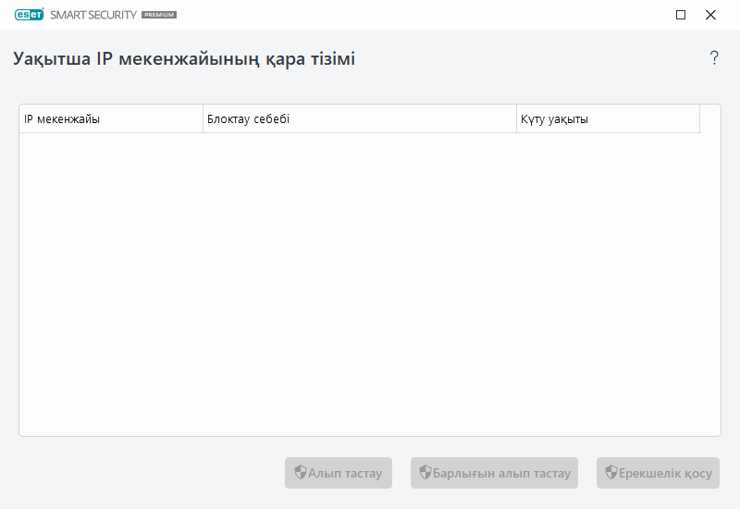740x509 pixels.
Task: Click the Алып тастау button
Action: [338, 473]
